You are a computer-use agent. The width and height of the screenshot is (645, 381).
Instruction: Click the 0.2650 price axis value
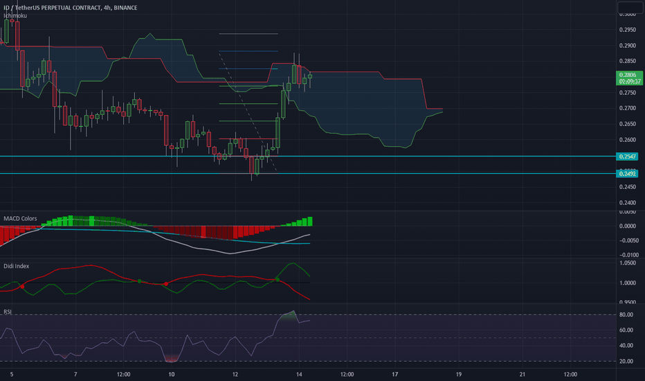coord(627,124)
